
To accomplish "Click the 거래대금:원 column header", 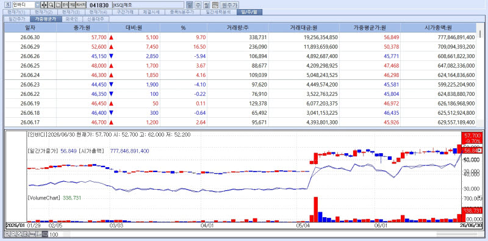I will click(x=303, y=27).
